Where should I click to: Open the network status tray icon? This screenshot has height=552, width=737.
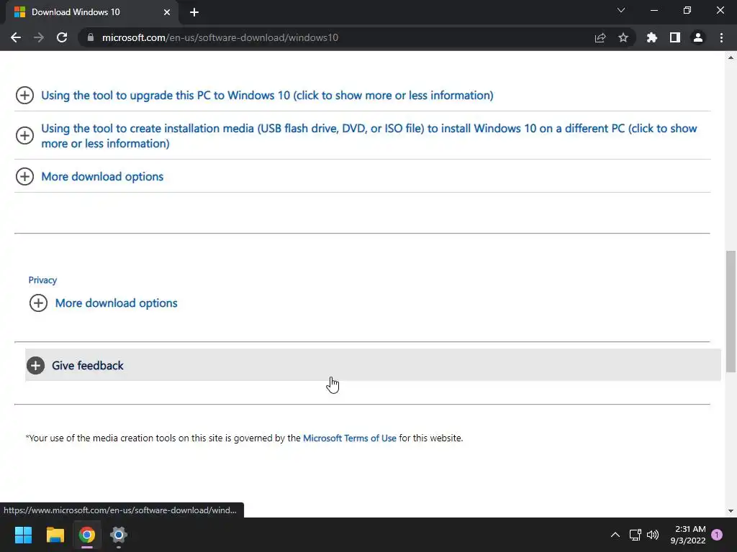click(635, 535)
